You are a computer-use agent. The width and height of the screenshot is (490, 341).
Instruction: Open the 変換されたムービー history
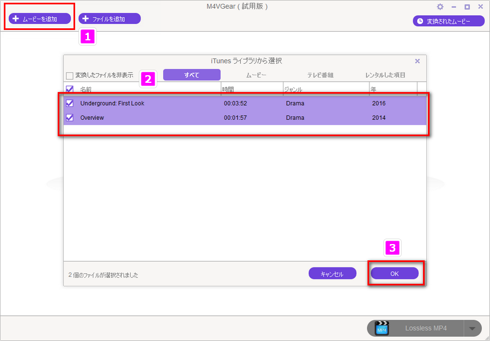coord(449,21)
